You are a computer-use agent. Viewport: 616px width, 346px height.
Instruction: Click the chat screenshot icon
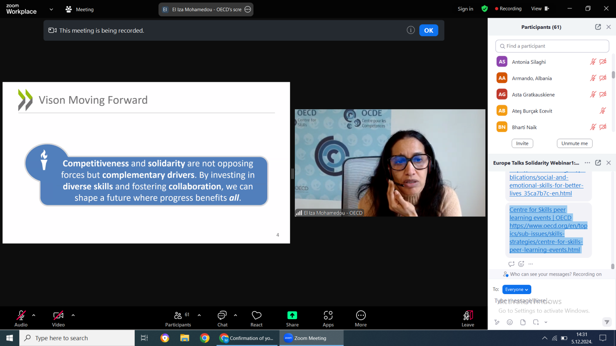click(x=536, y=322)
